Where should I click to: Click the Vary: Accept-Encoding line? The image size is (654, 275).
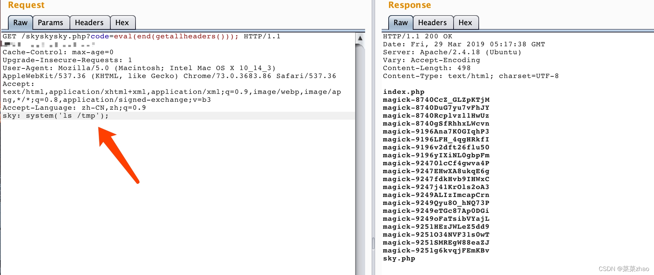[x=432, y=60]
